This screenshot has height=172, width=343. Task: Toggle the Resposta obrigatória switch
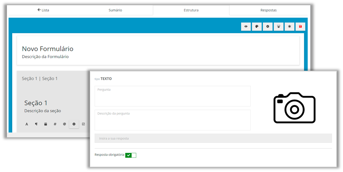click(x=131, y=155)
